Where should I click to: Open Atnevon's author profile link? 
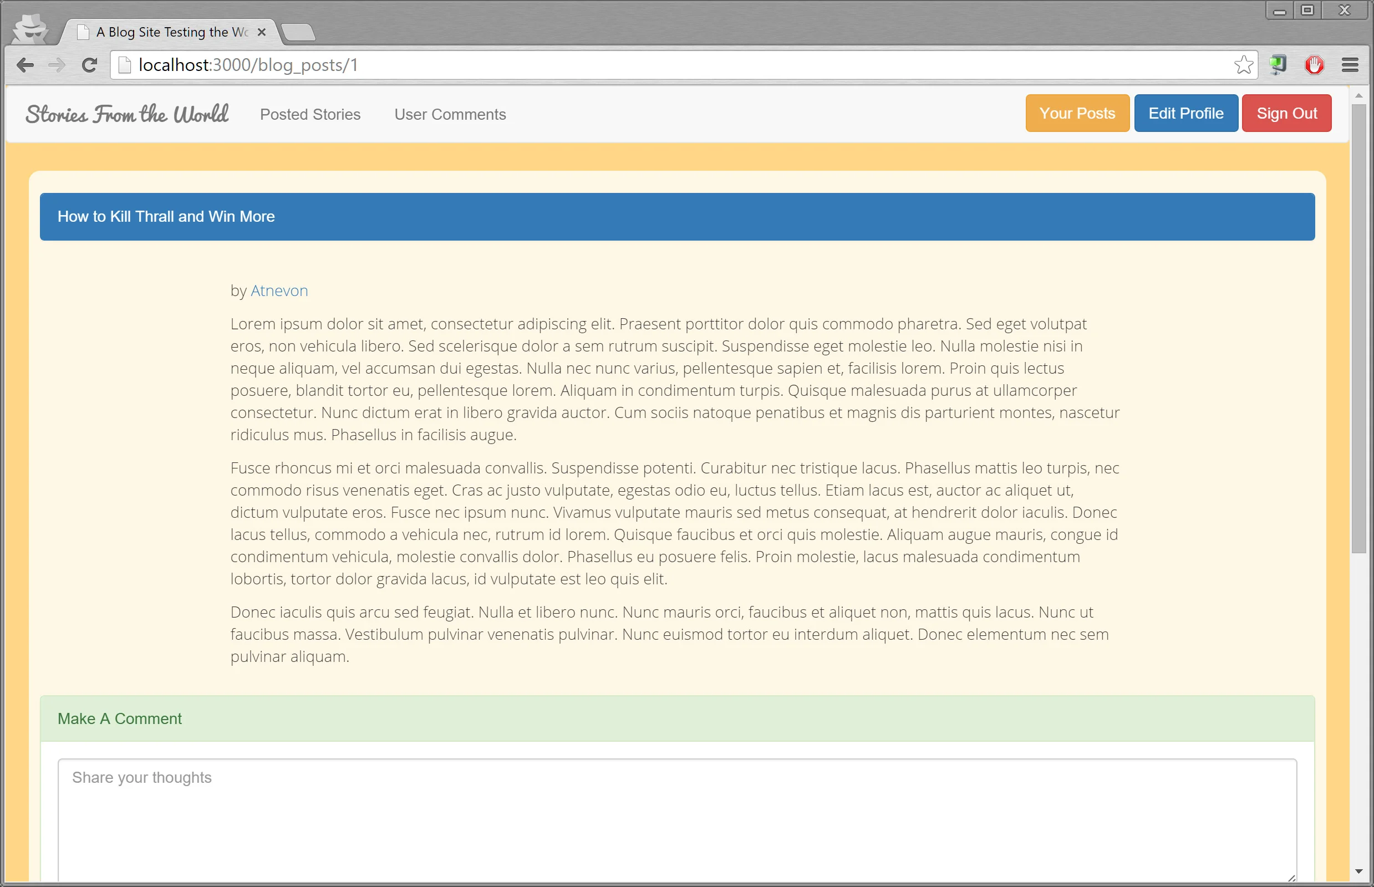tap(278, 290)
